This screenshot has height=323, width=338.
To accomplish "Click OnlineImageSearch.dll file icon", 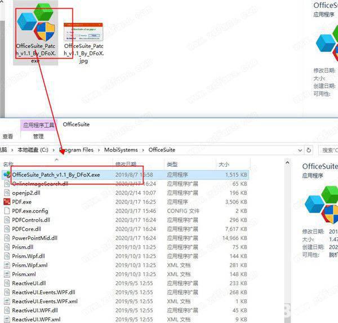I will click(7, 184).
